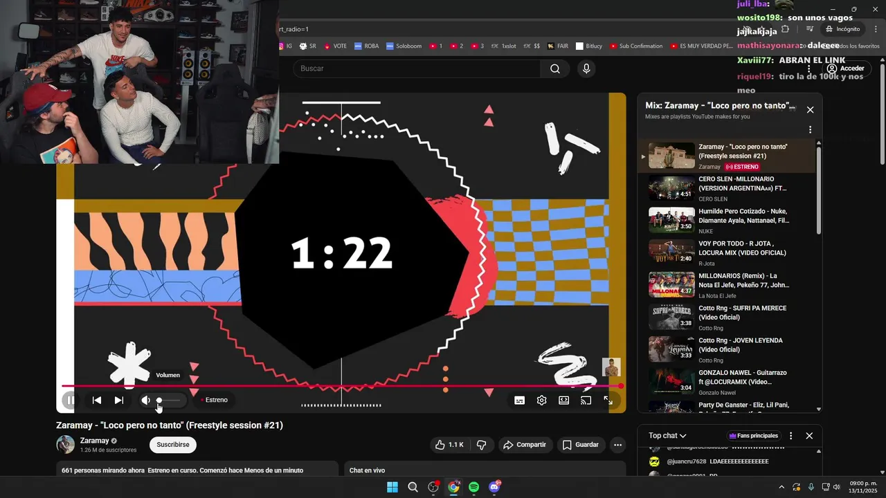
Task: Open Chrome from the taskbar
Action: coord(453,487)
